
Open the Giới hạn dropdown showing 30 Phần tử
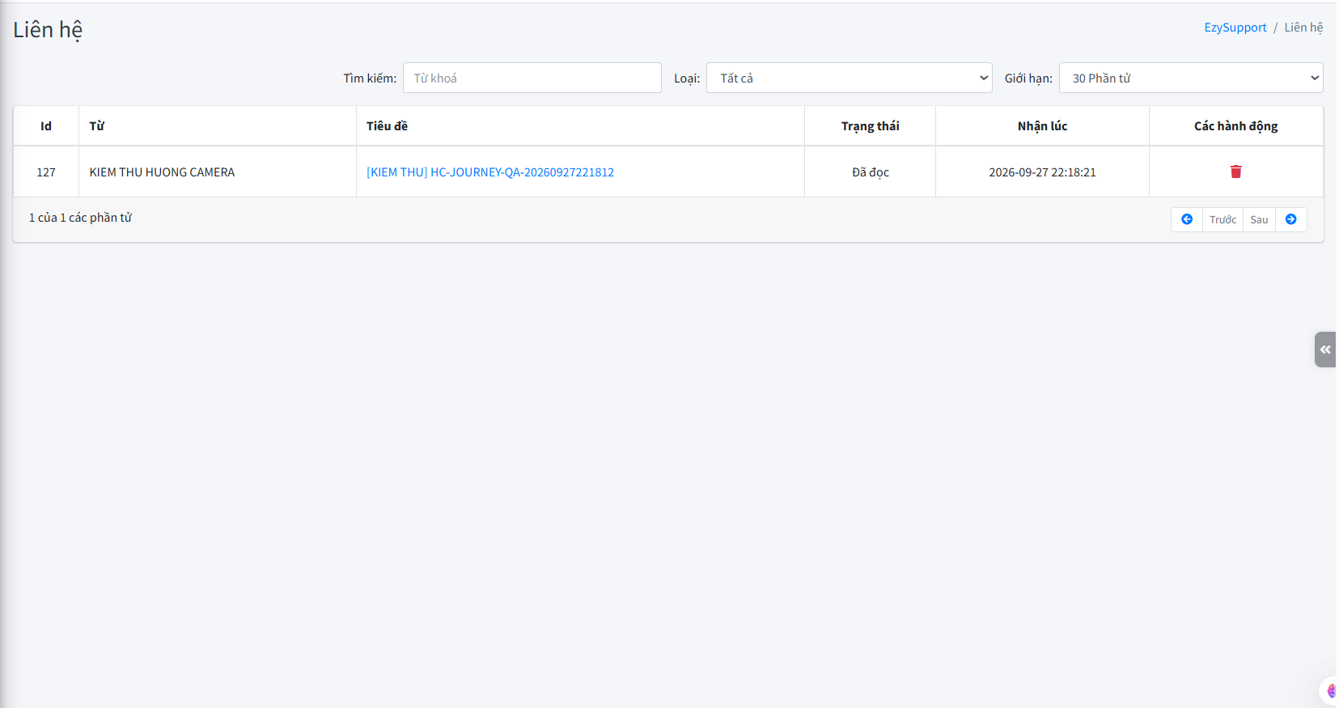(1191, 78)
